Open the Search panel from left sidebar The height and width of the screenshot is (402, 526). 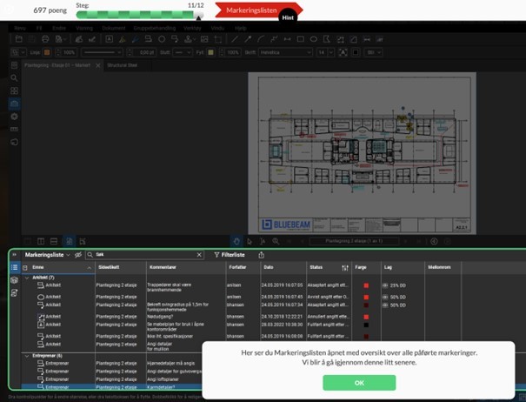14,78
